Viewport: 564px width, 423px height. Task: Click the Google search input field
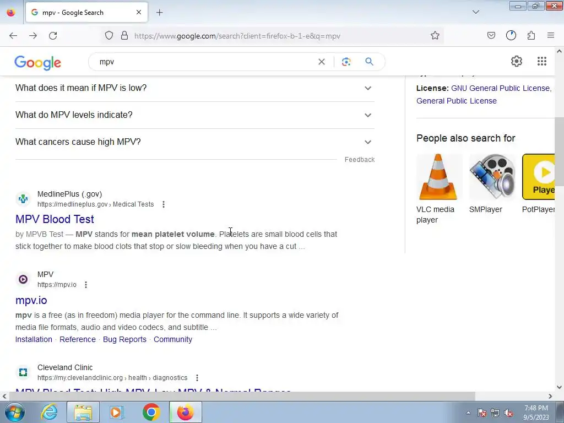click(207, 62)
